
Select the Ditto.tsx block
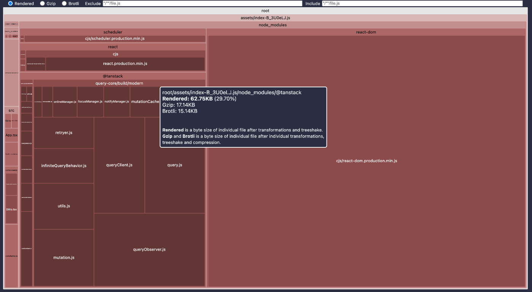tap(11, 210)
